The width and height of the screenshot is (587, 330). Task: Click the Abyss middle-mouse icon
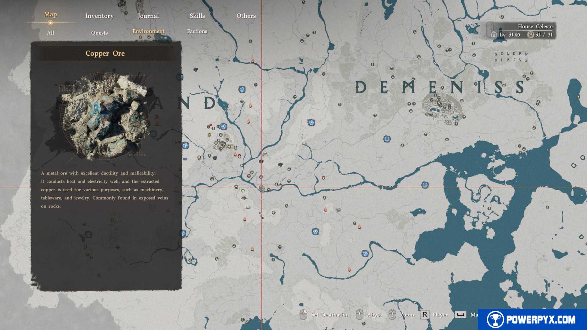point(360,314)
